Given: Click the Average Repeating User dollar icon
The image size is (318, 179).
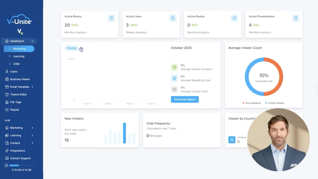Looking at the screenshot, I should 174,78.
